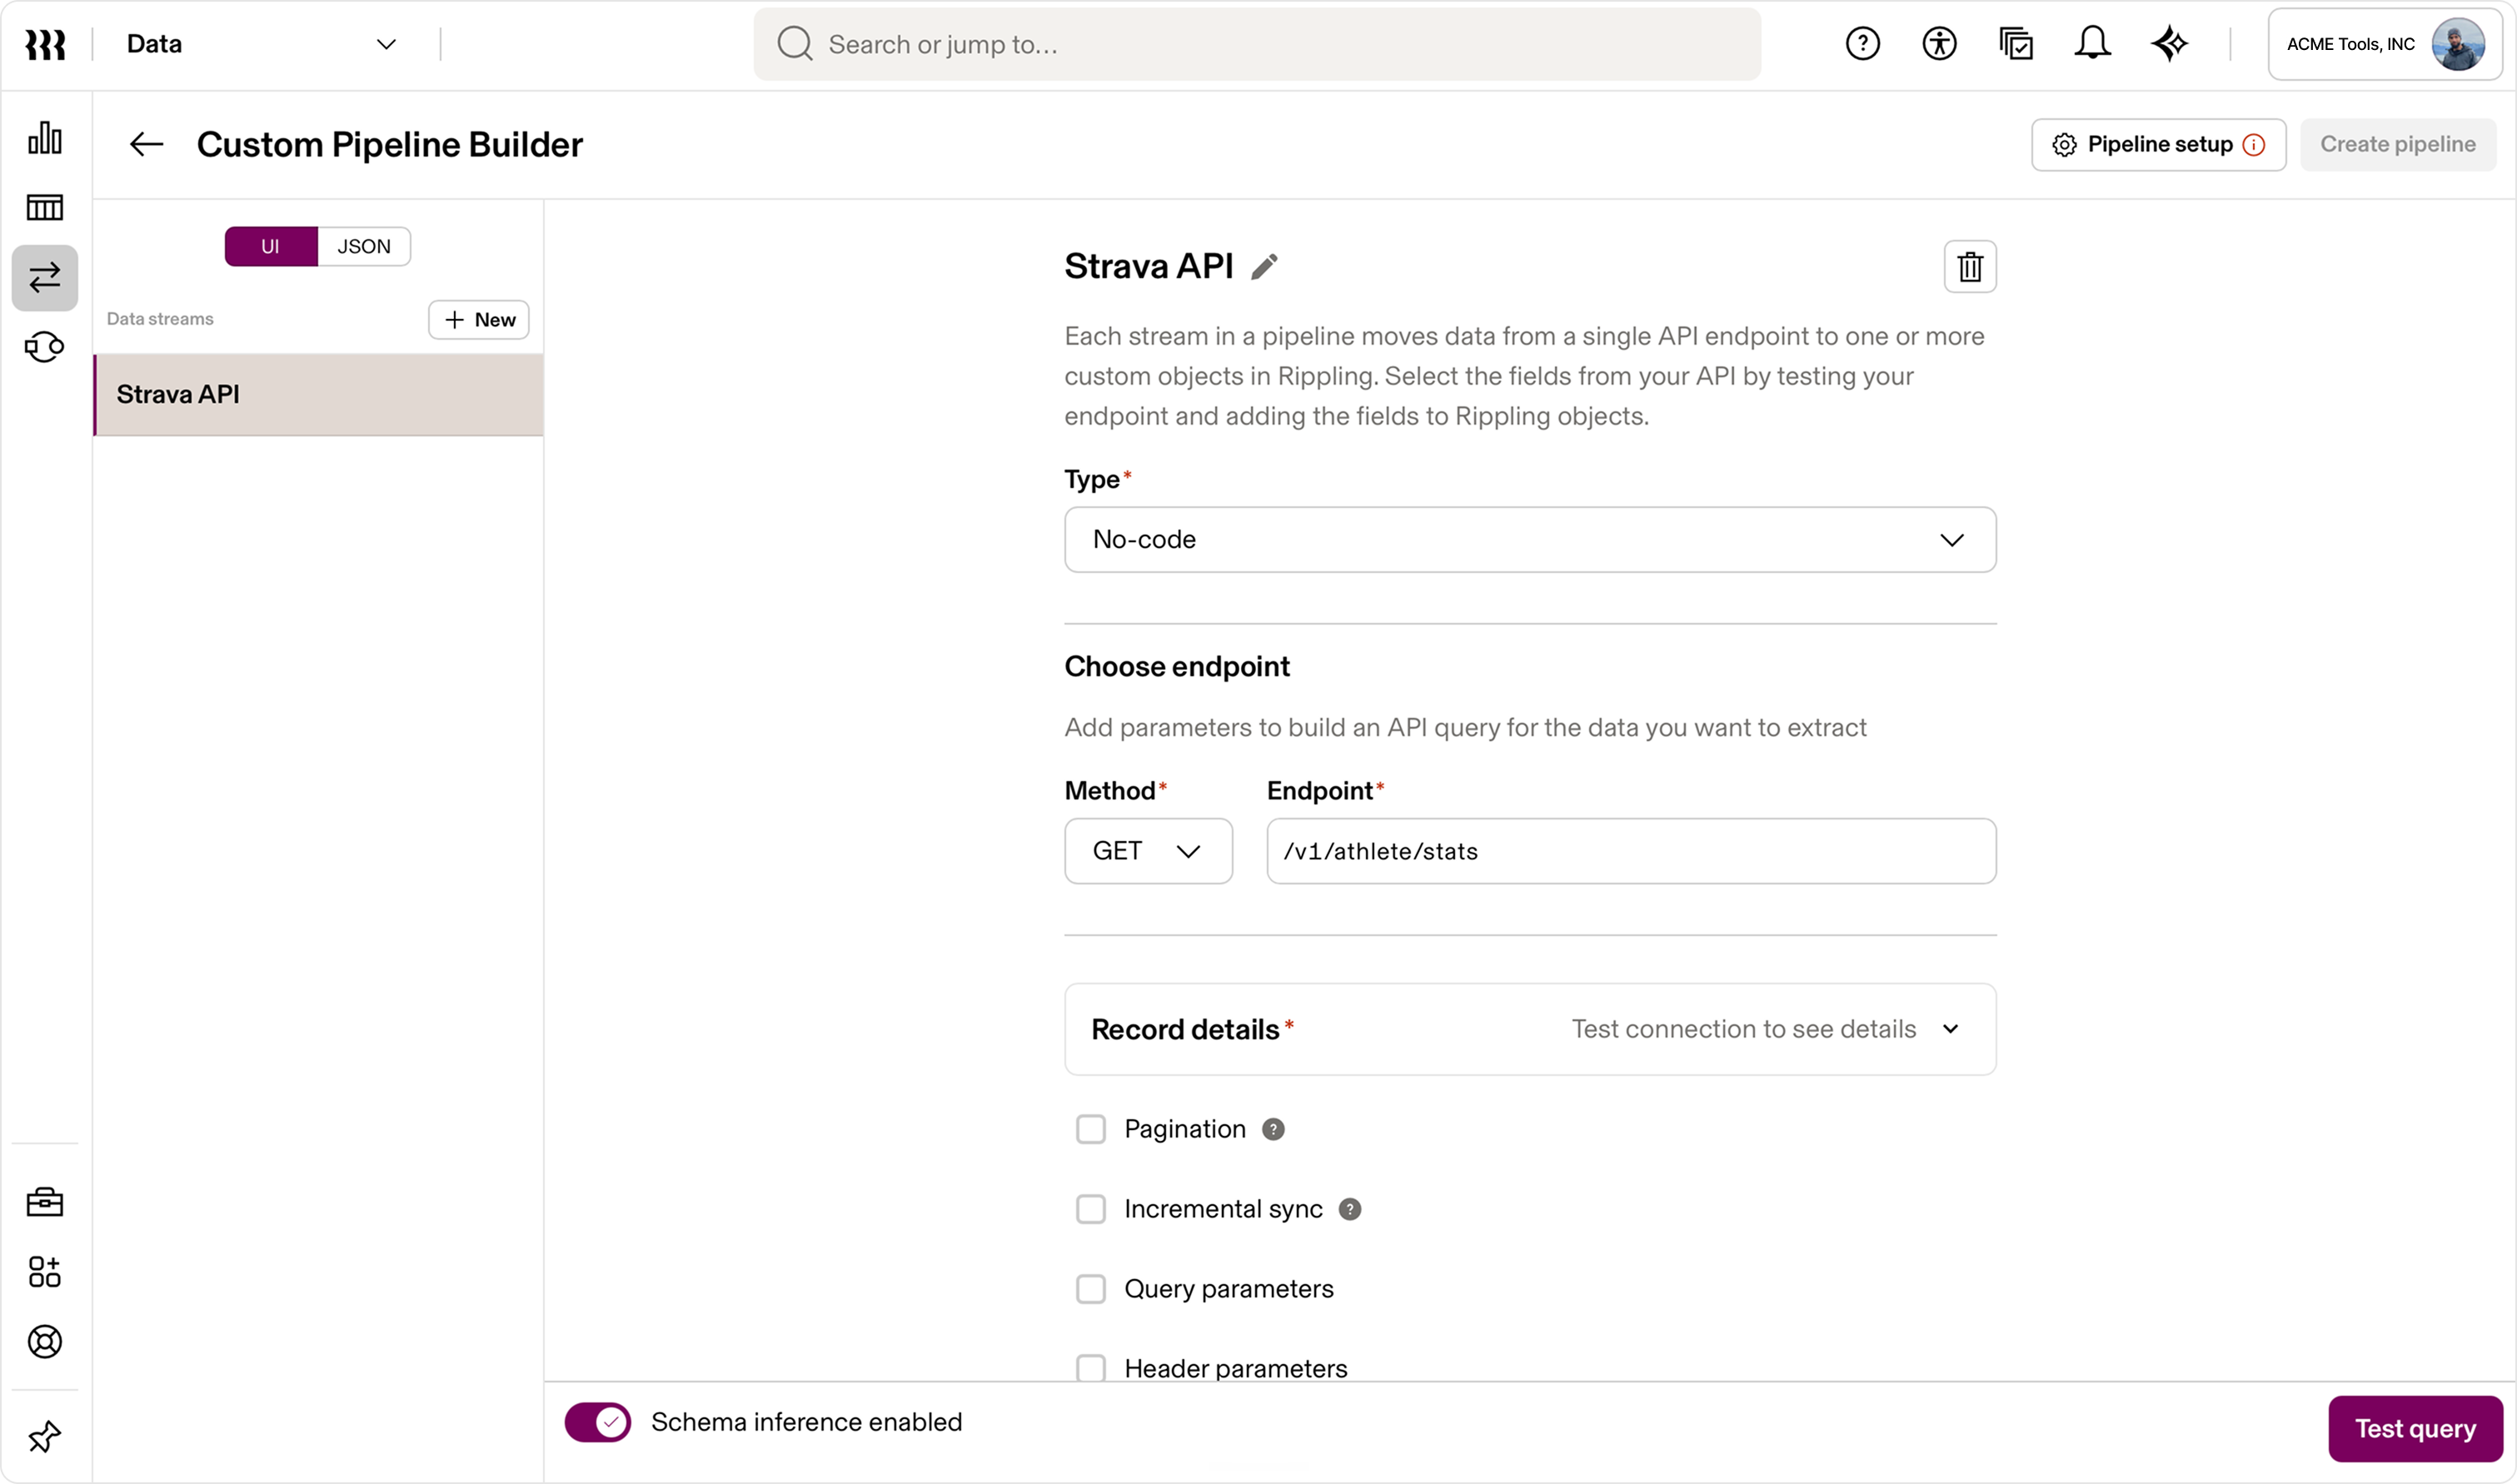Image resolution: width=2517 pixels, height=1484 pixels.
Task: Open the sync cycle sidebar icon
Action: 45,347
